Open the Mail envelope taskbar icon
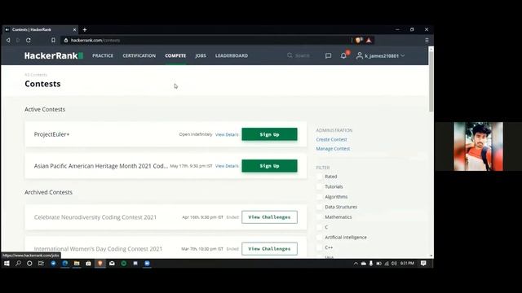The width and height of the screenshot is (522, 293). tap(112, 264)
